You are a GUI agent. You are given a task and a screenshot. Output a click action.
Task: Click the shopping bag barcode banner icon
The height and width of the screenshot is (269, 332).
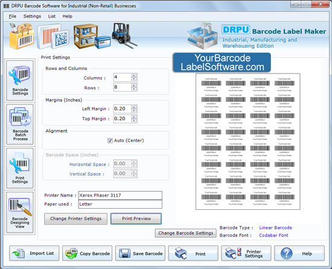point(21,36)
